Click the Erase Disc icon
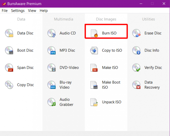 pyautogui.click(x=136, y=33)
